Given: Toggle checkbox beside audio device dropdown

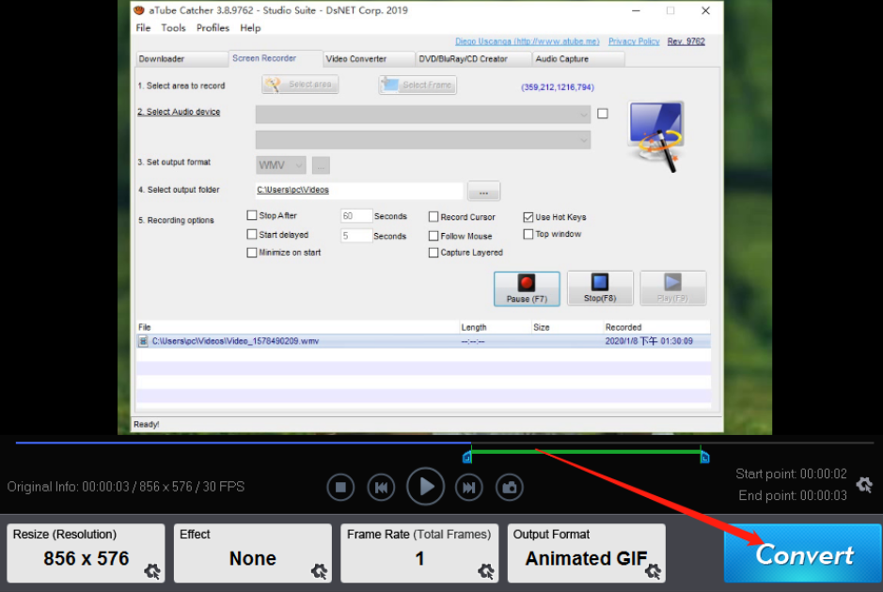Looking at the screenshot, I should (x=603, y=114).
